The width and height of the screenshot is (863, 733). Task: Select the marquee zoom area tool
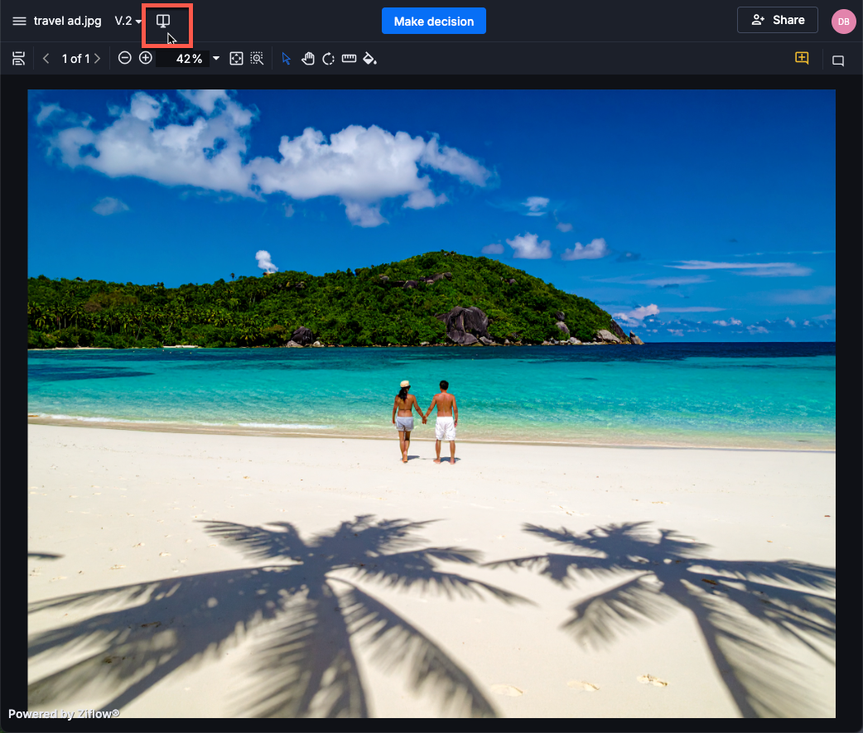pos(258,58)
